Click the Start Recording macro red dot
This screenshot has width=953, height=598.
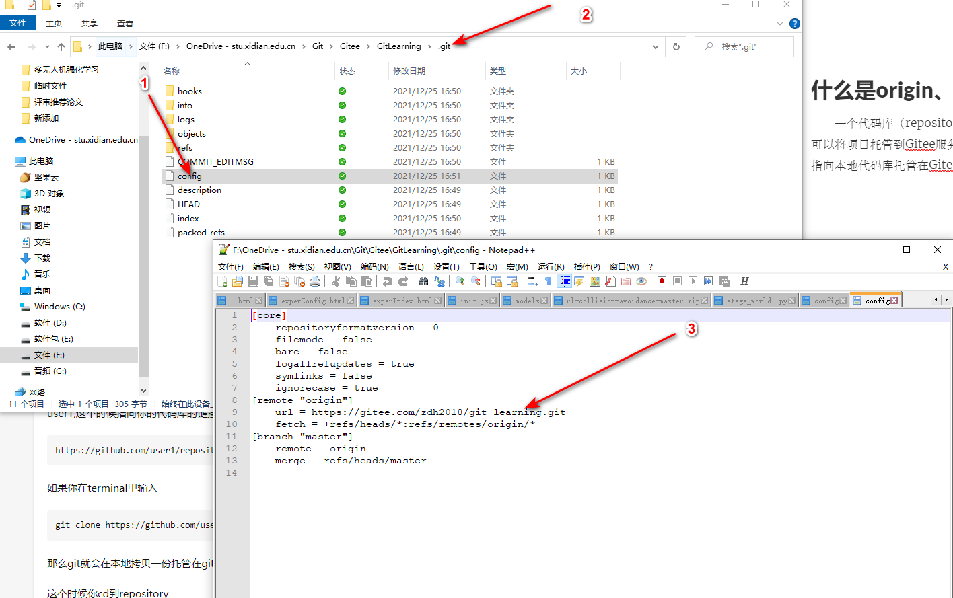(662, 281)
